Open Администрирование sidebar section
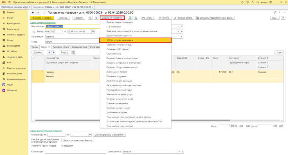The width and height of the screenshot is (288, 155). click(16, 79)
